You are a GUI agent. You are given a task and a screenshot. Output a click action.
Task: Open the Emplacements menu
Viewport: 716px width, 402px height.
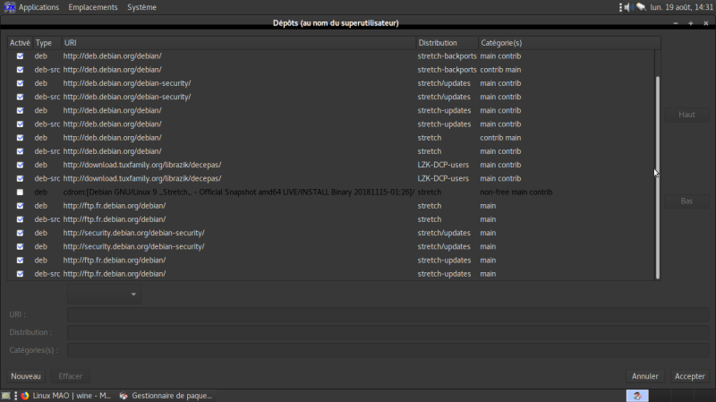click(x=93, y=7)
